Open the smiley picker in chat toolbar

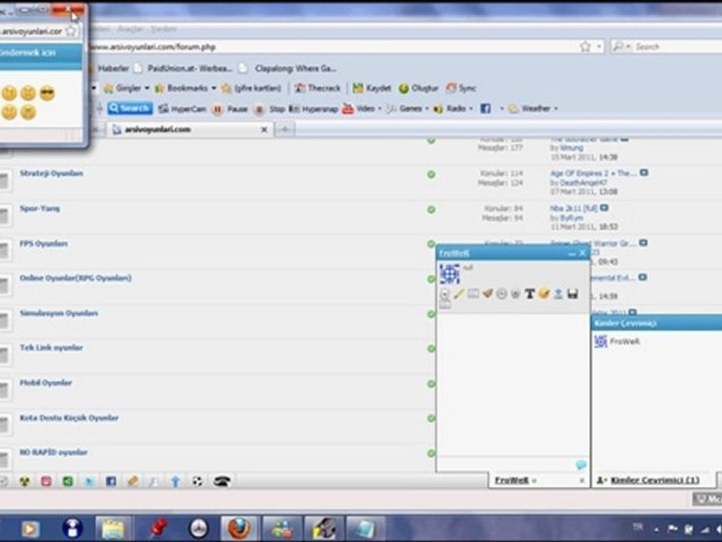544,294
